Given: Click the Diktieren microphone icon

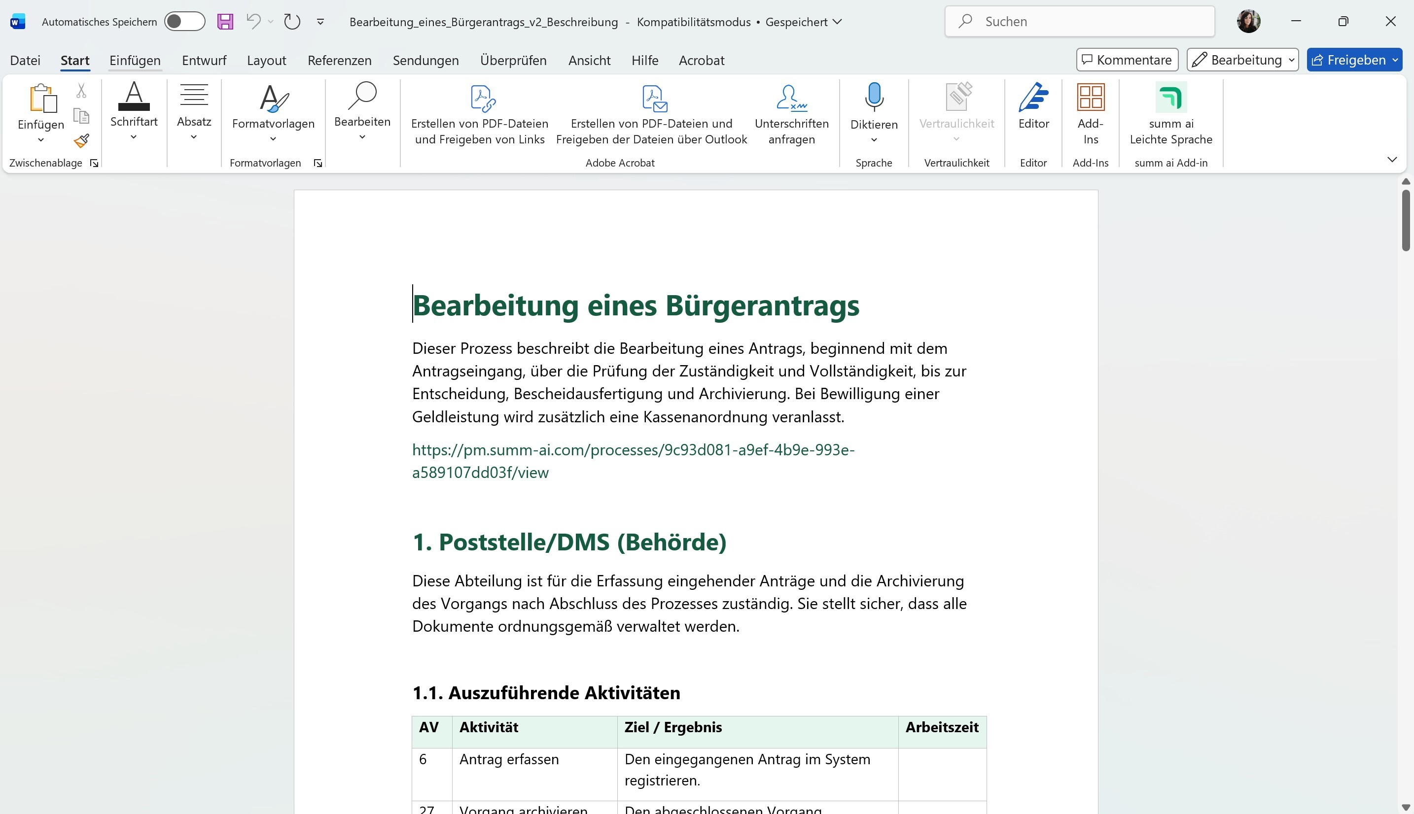Looking at the screenshot, I should 874,97.
